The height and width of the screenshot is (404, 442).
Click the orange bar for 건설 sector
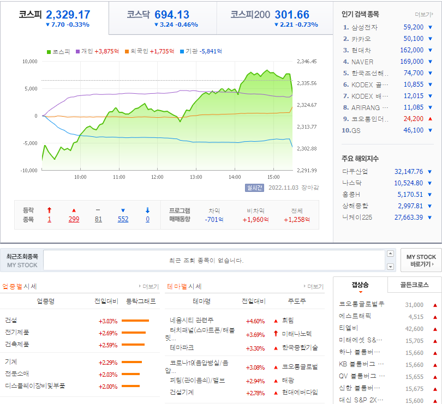click(135, 321)
